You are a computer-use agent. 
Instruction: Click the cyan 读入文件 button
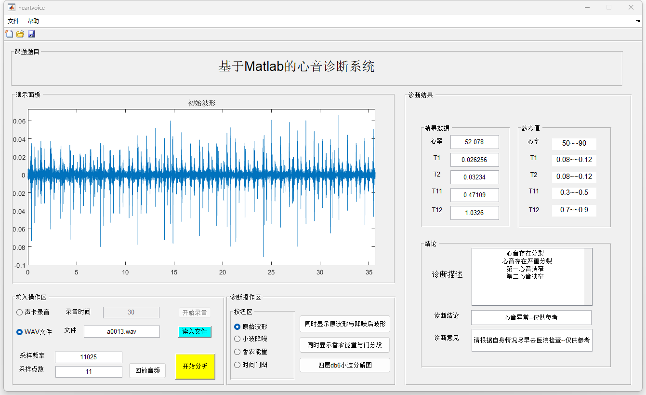coord(195,332)
